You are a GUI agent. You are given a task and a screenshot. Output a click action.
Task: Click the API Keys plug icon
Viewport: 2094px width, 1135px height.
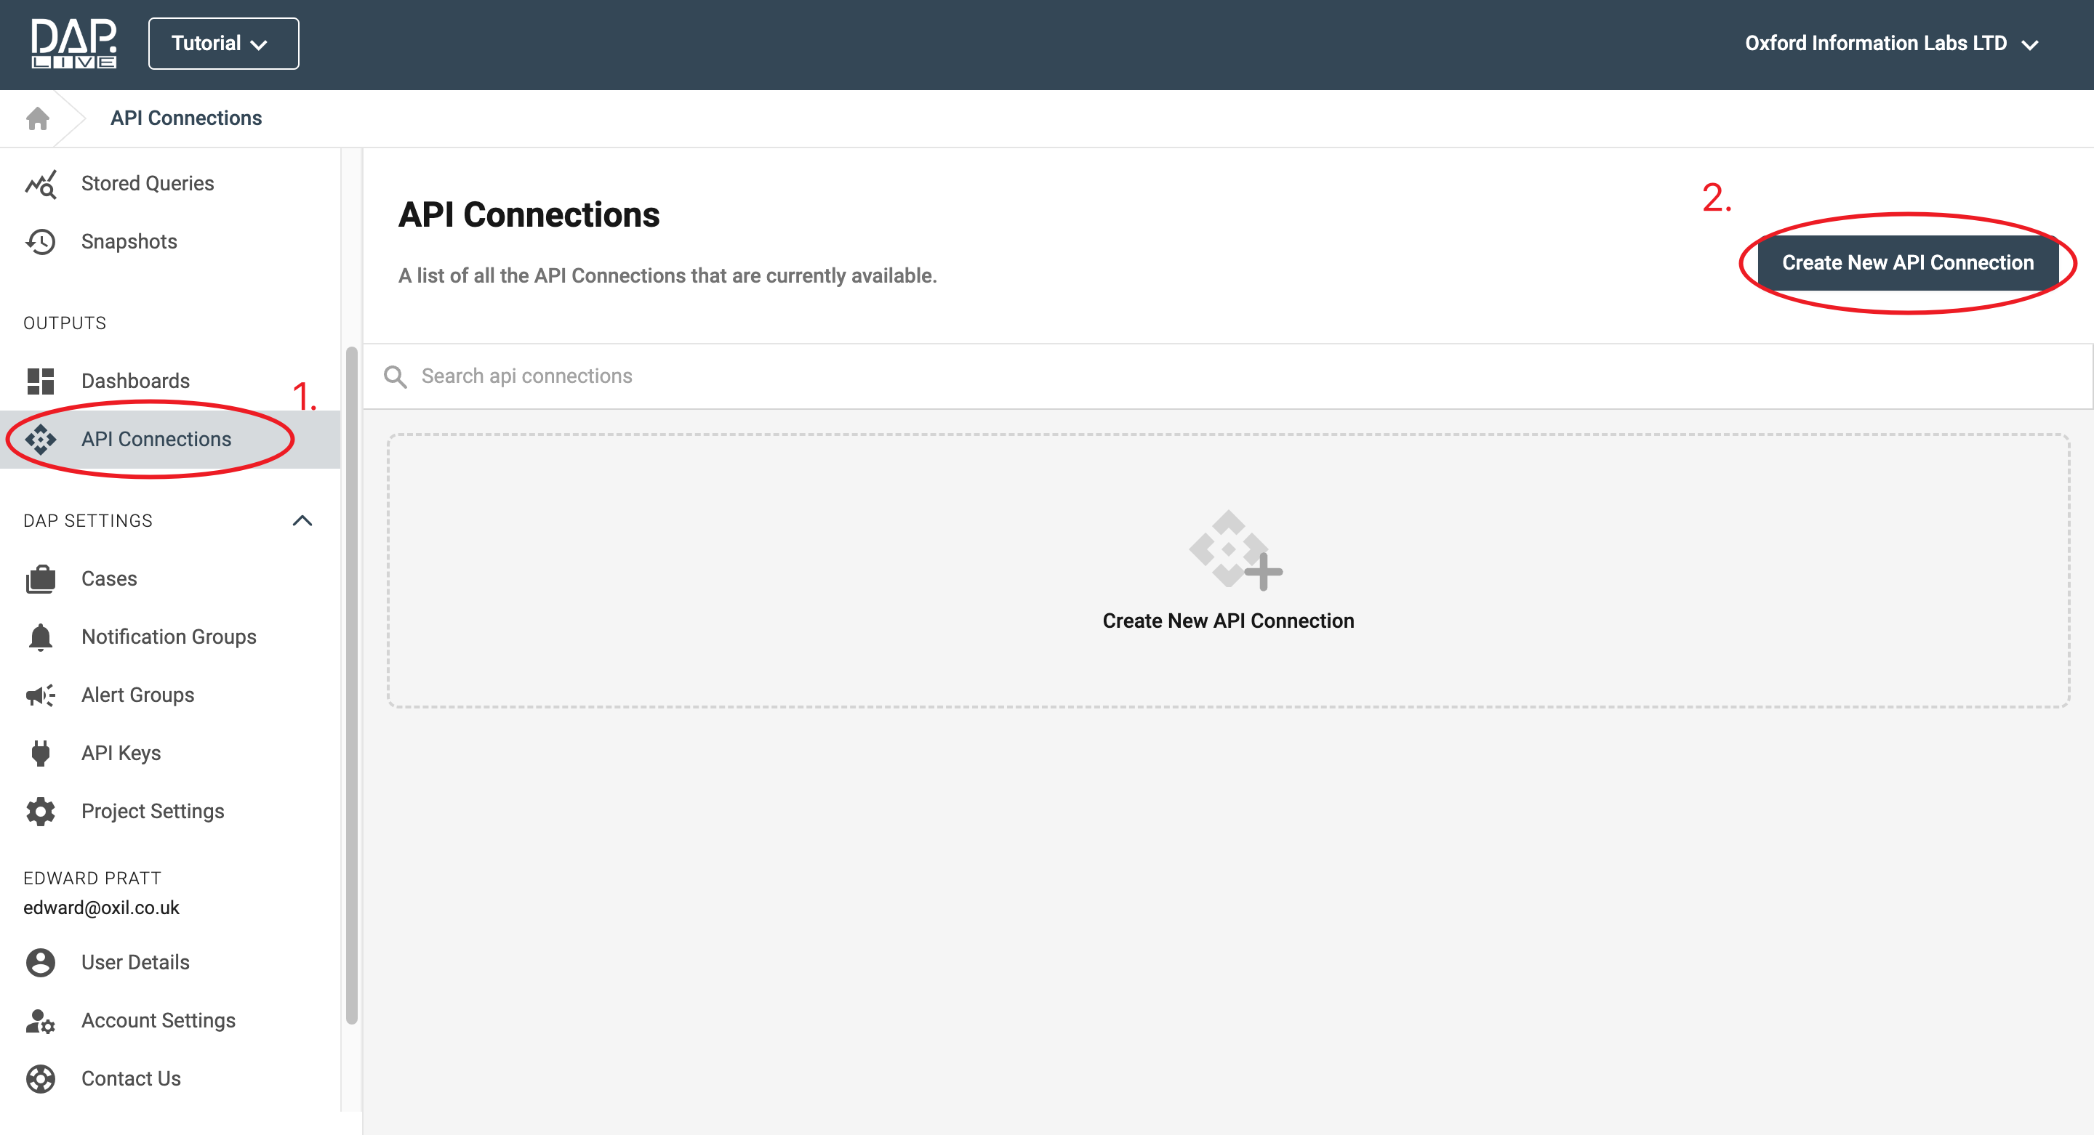click(x=41, y=753)
